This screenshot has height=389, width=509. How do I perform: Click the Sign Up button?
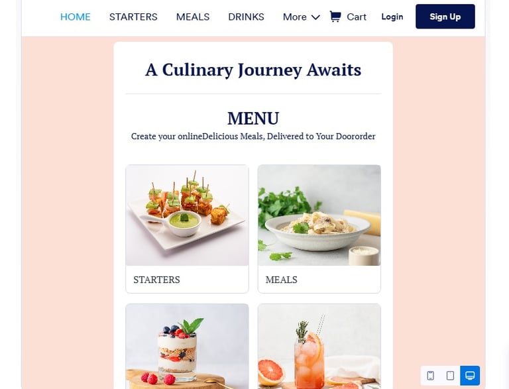(x=445, y=17)
